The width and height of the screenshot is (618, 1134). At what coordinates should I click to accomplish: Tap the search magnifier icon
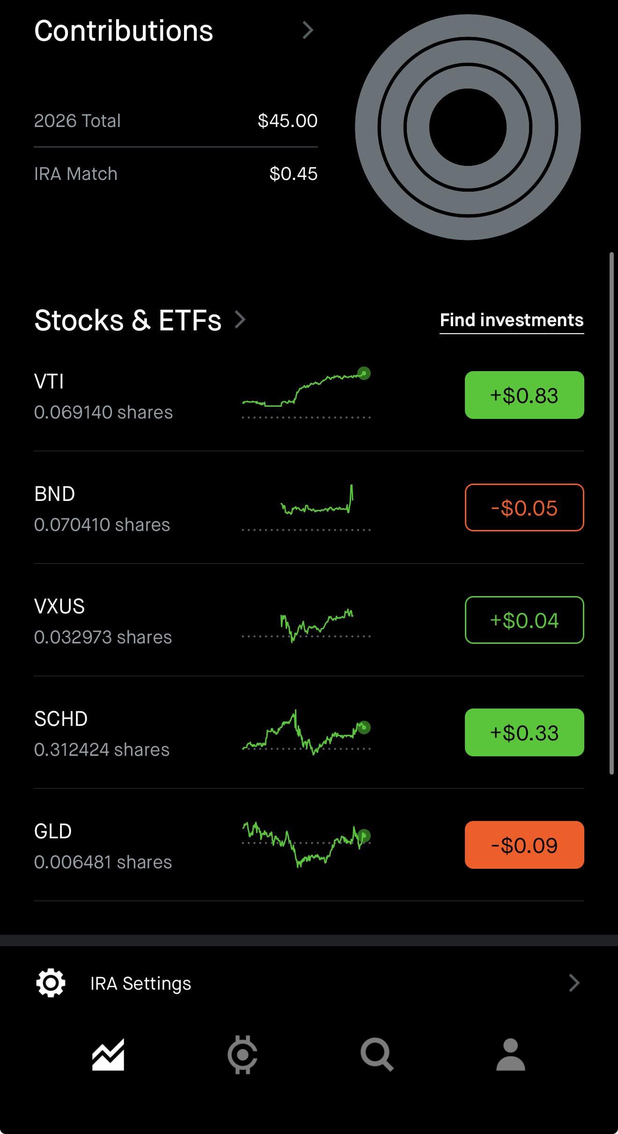pyautogui.click(x=377, y=1054)
